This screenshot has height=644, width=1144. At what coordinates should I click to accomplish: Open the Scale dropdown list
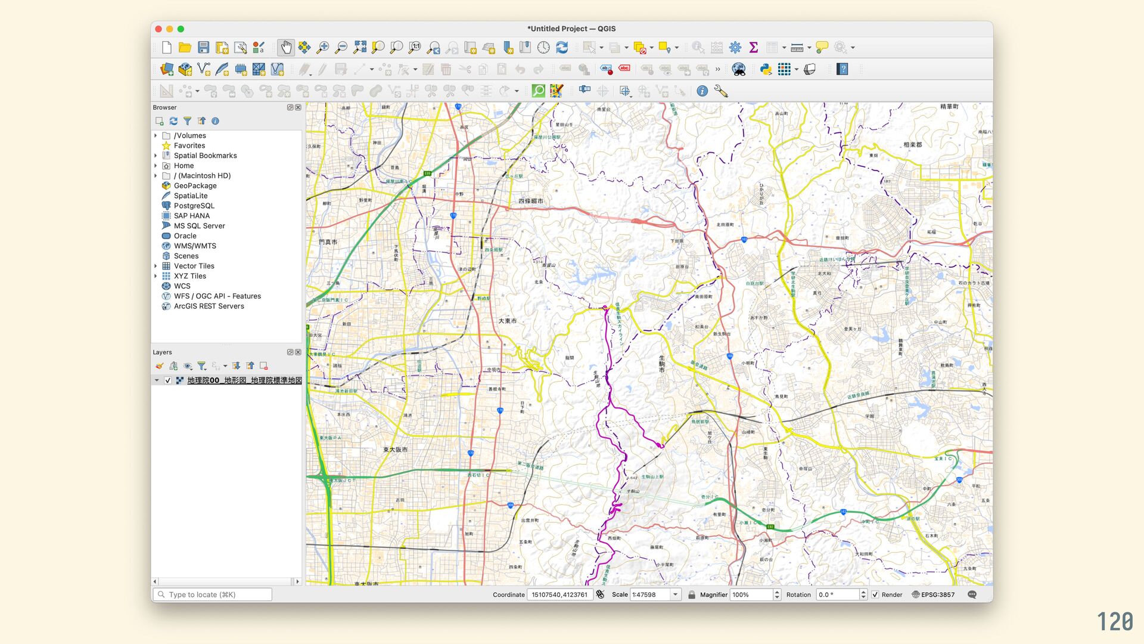click(x=675, y=595)
